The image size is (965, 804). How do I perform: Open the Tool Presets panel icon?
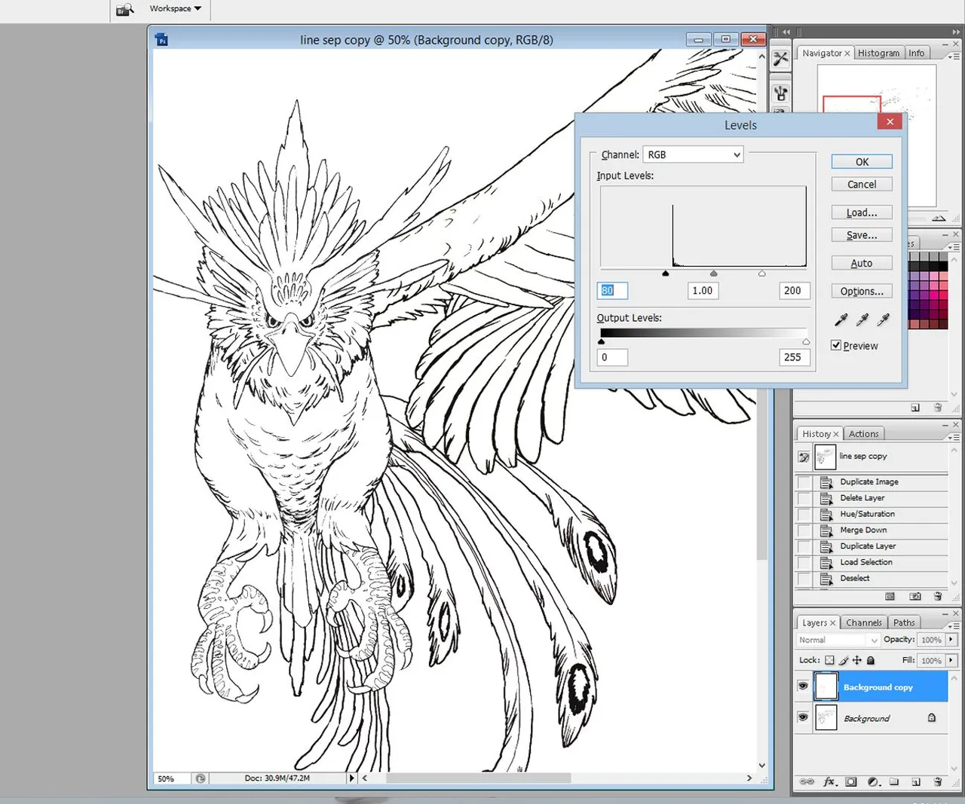tap(780, 59)
